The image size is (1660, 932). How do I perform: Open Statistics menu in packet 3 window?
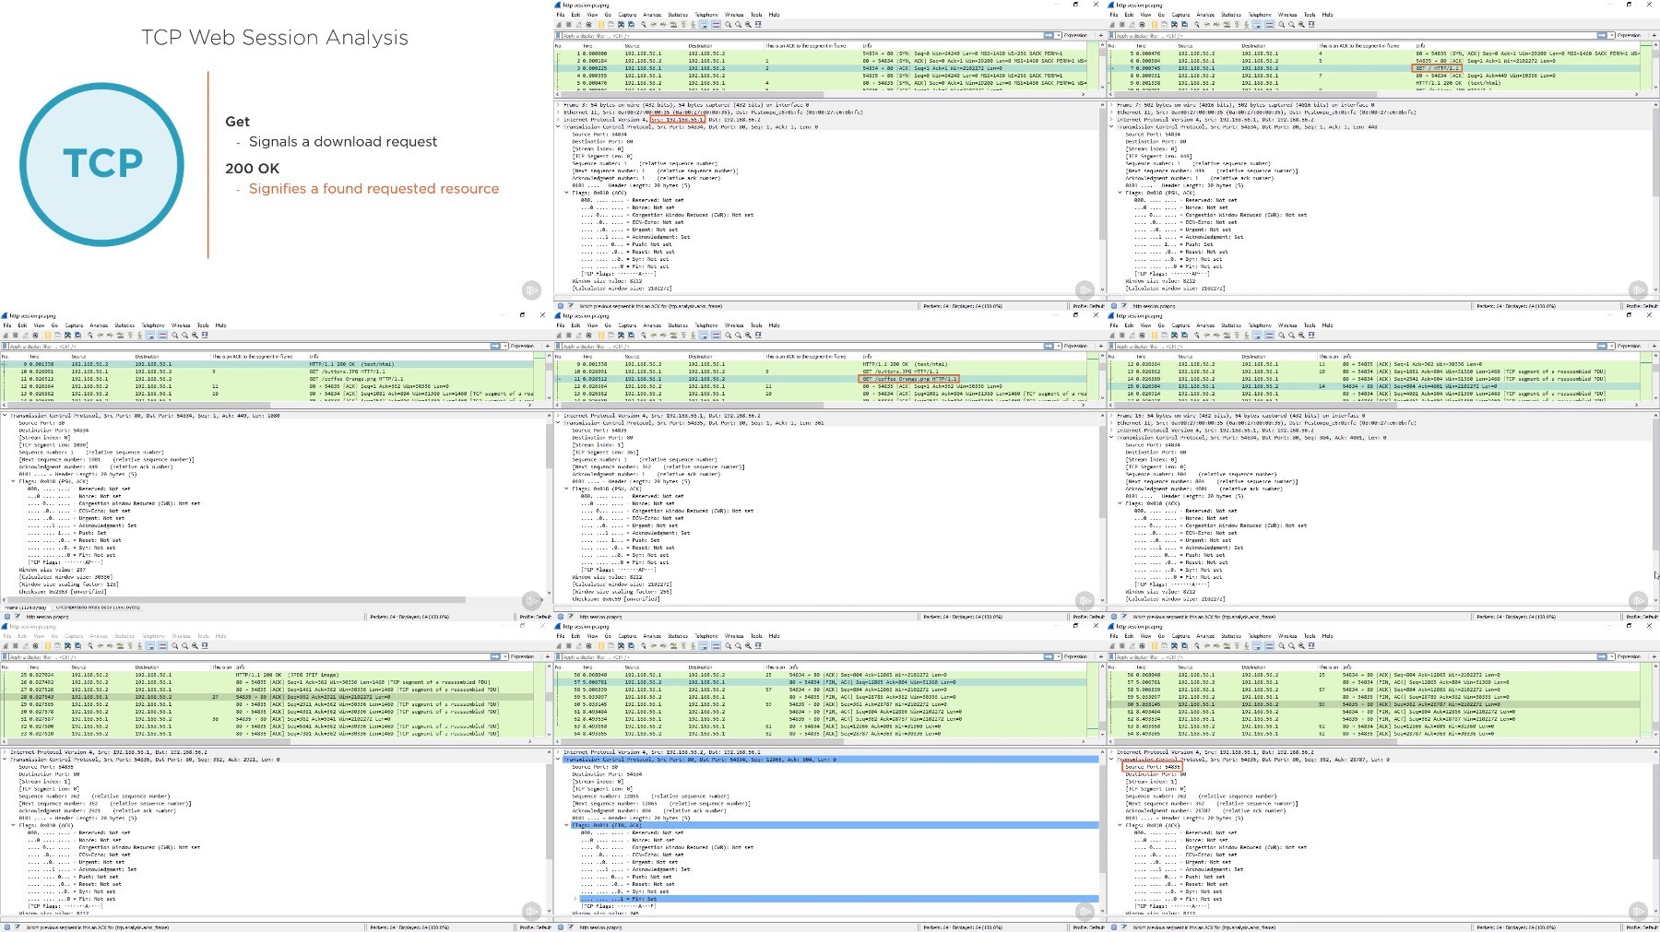[678, 15]
